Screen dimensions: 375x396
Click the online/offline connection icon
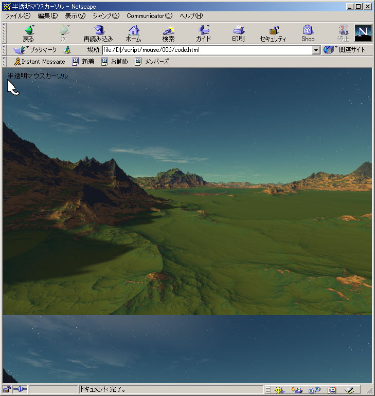(20, 389)
